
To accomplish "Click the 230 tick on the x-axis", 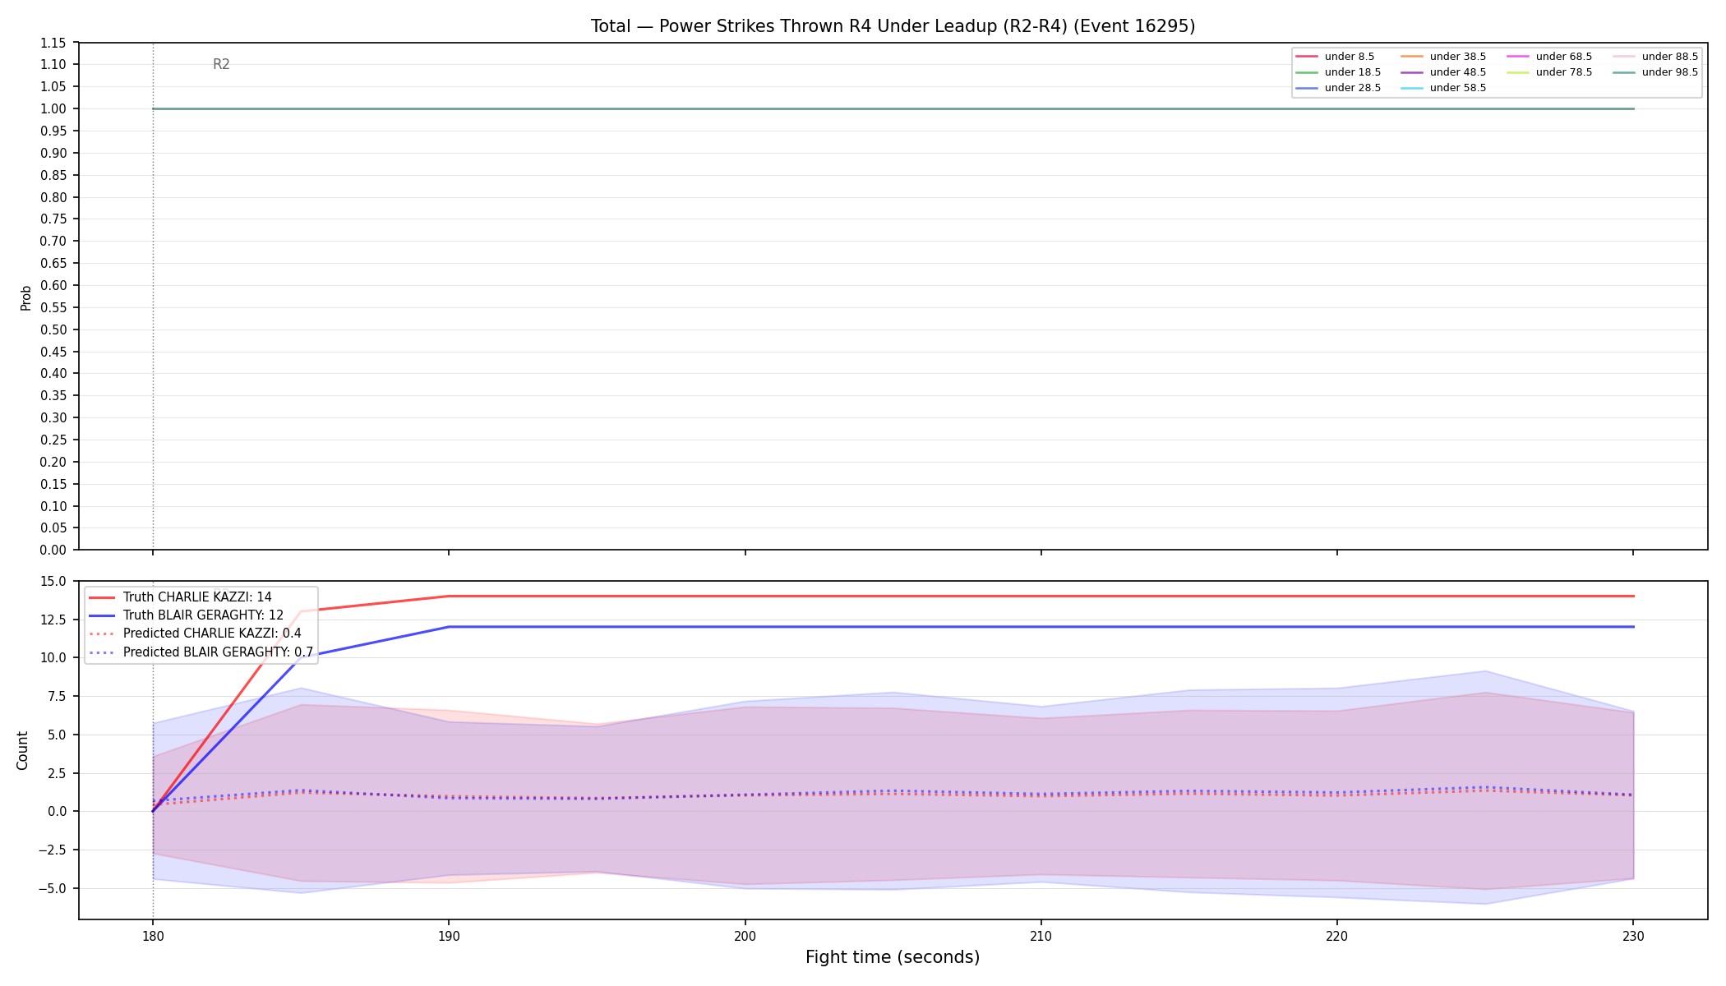I will tap(1632, 935).
